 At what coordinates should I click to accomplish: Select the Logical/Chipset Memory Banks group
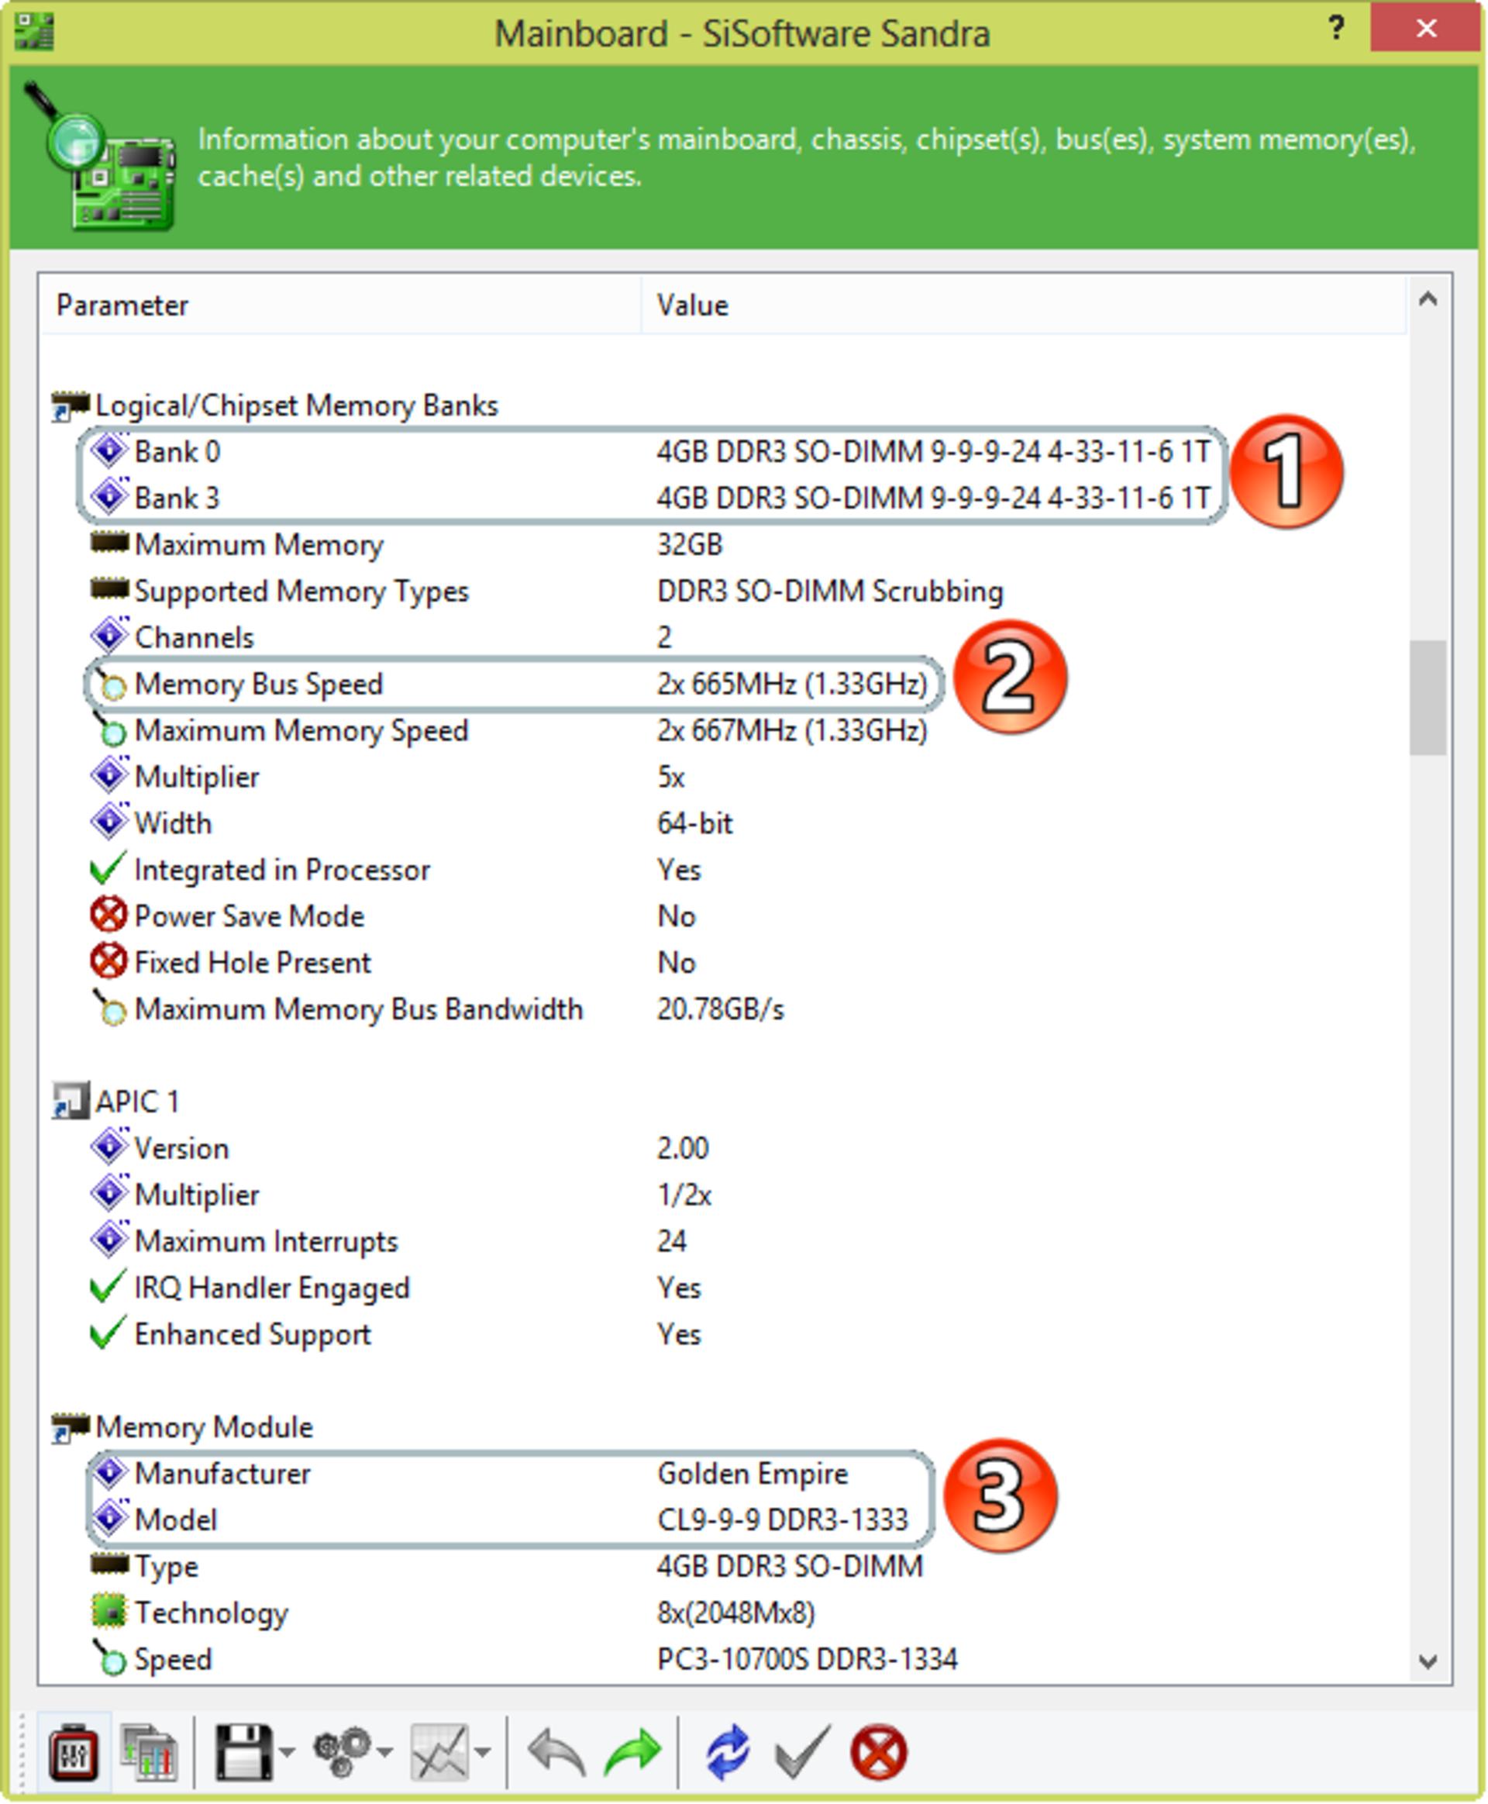274,405
